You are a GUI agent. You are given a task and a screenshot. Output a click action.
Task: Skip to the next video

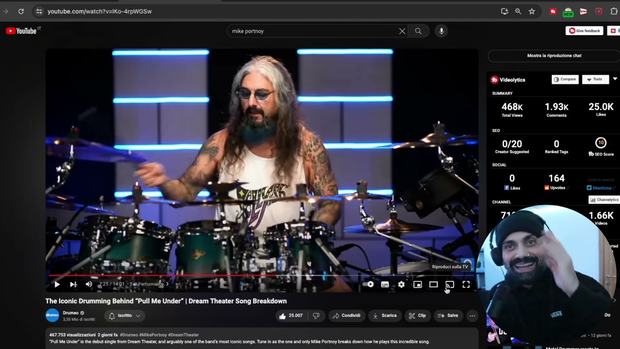click(x=73, y=285)
